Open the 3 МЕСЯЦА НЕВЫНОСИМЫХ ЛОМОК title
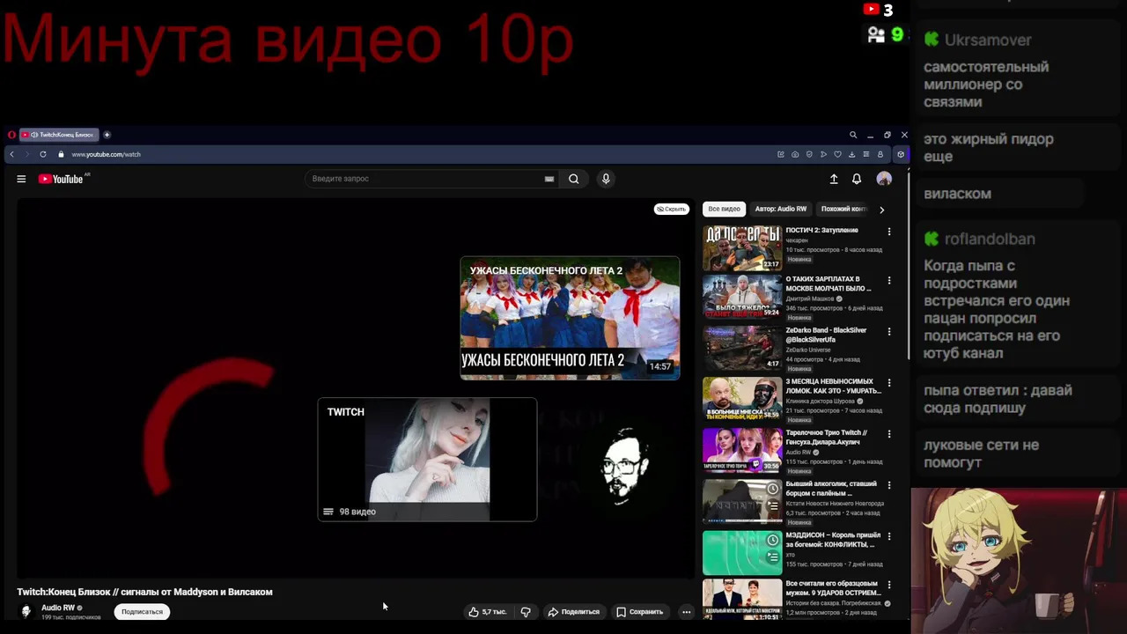The image size is (1127, 634). 833,387
